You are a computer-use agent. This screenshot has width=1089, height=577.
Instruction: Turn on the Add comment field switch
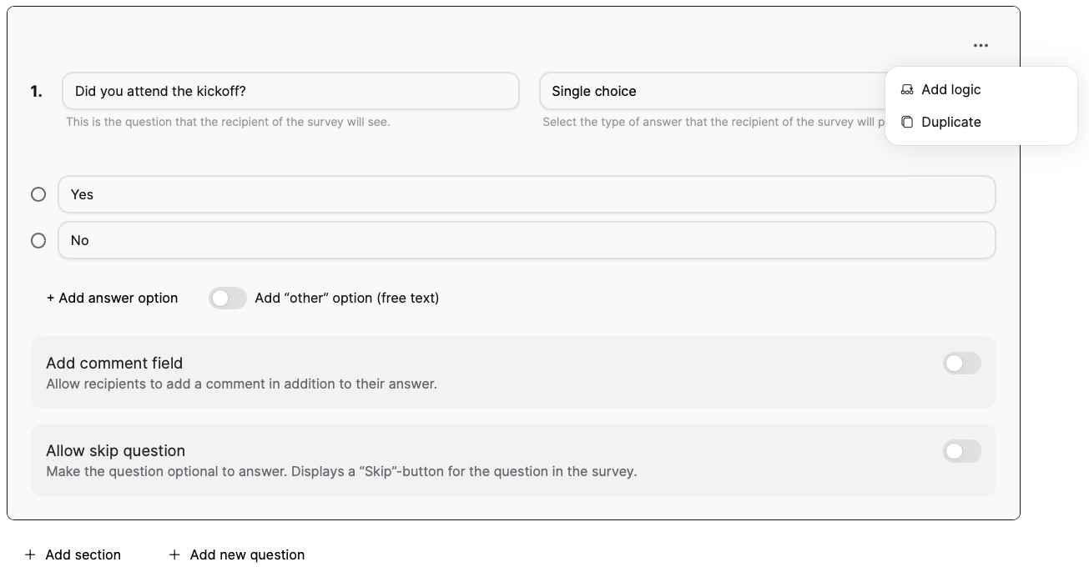(x=961, y=364)
